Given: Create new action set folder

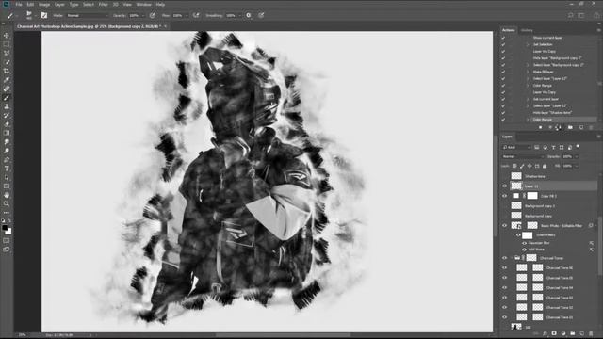Looking at the screenshot, I should (x=570, y=127).
